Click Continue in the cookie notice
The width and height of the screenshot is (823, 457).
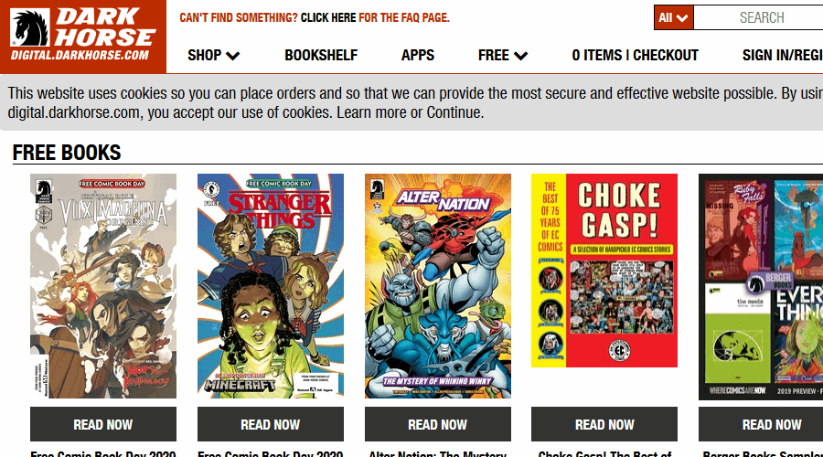(x=454, y=112)
